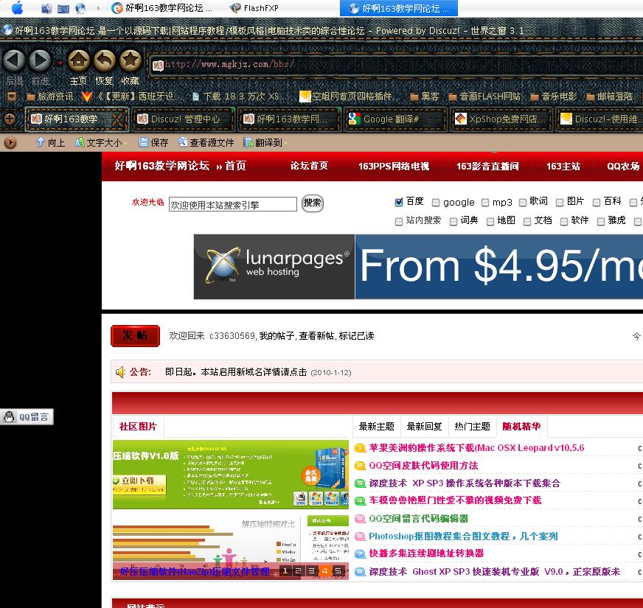Open the QQ空间皮肤代码使用方法 thread
The image size is (643, 608).
click(x=423, y=465)
